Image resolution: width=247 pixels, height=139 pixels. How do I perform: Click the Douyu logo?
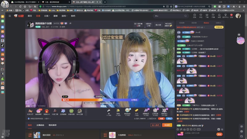[19, 16]
